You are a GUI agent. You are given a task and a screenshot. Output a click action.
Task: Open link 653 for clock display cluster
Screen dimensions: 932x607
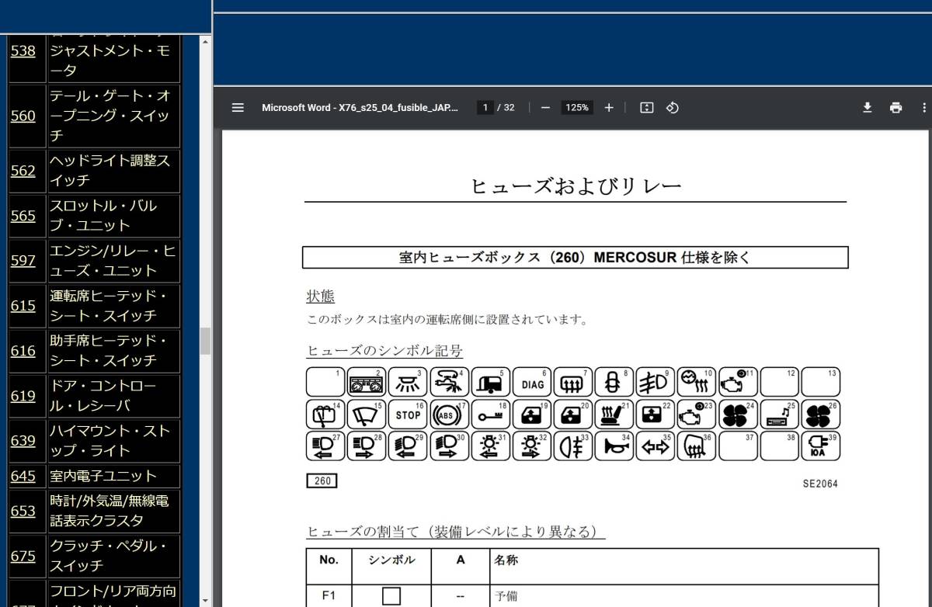coord(23,511)
